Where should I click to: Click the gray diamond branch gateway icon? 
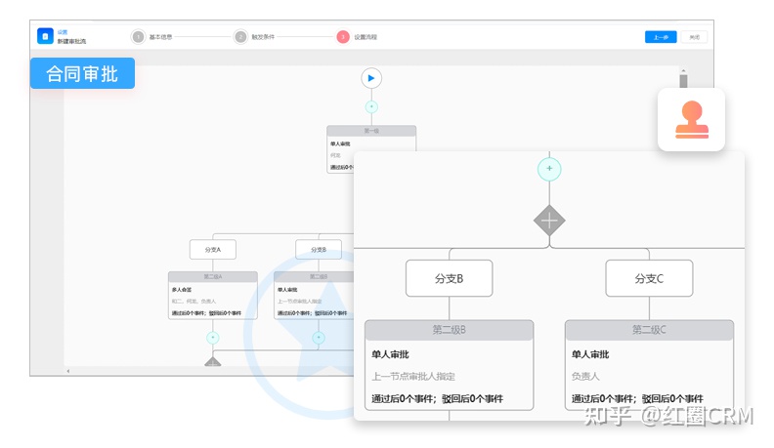coord(549,220)
